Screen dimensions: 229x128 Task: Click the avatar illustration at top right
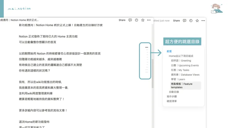point(217,9)
